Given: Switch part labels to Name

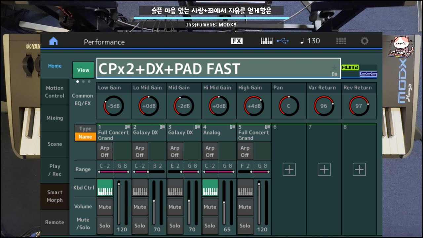Looking at the screenshot, I should coord(85,137).
